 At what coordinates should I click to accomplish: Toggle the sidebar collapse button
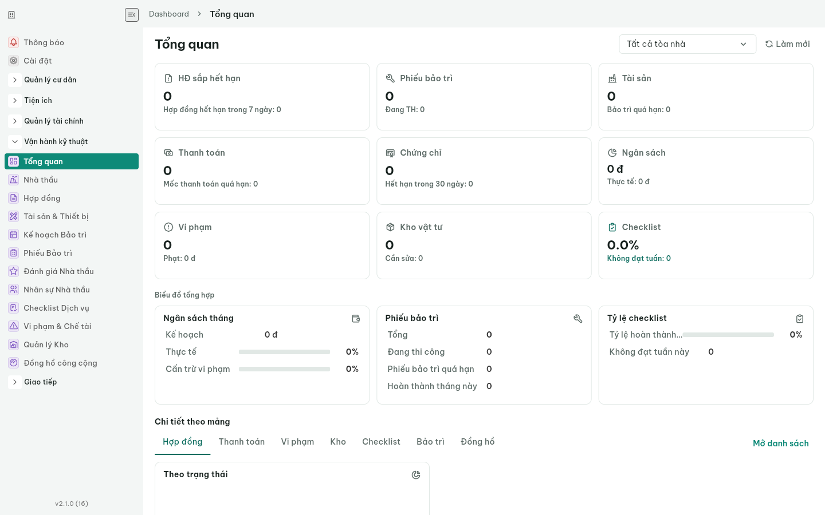tap(132, 15)
